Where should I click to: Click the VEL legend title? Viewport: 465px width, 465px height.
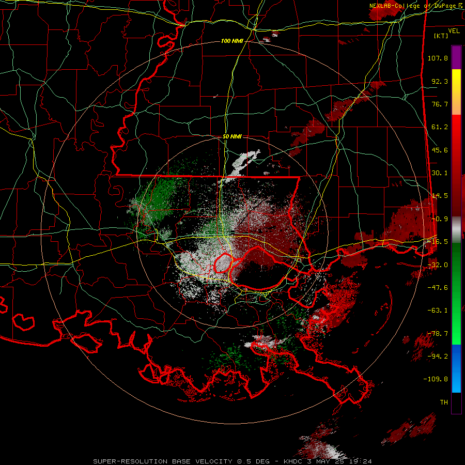pyautogui.click(x=454, y=31)
